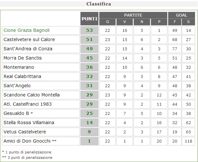This screenshot has width=198, height=162.
Task: Click the Atl. Castelfranci 1983 entry
Action: point(27,104)
